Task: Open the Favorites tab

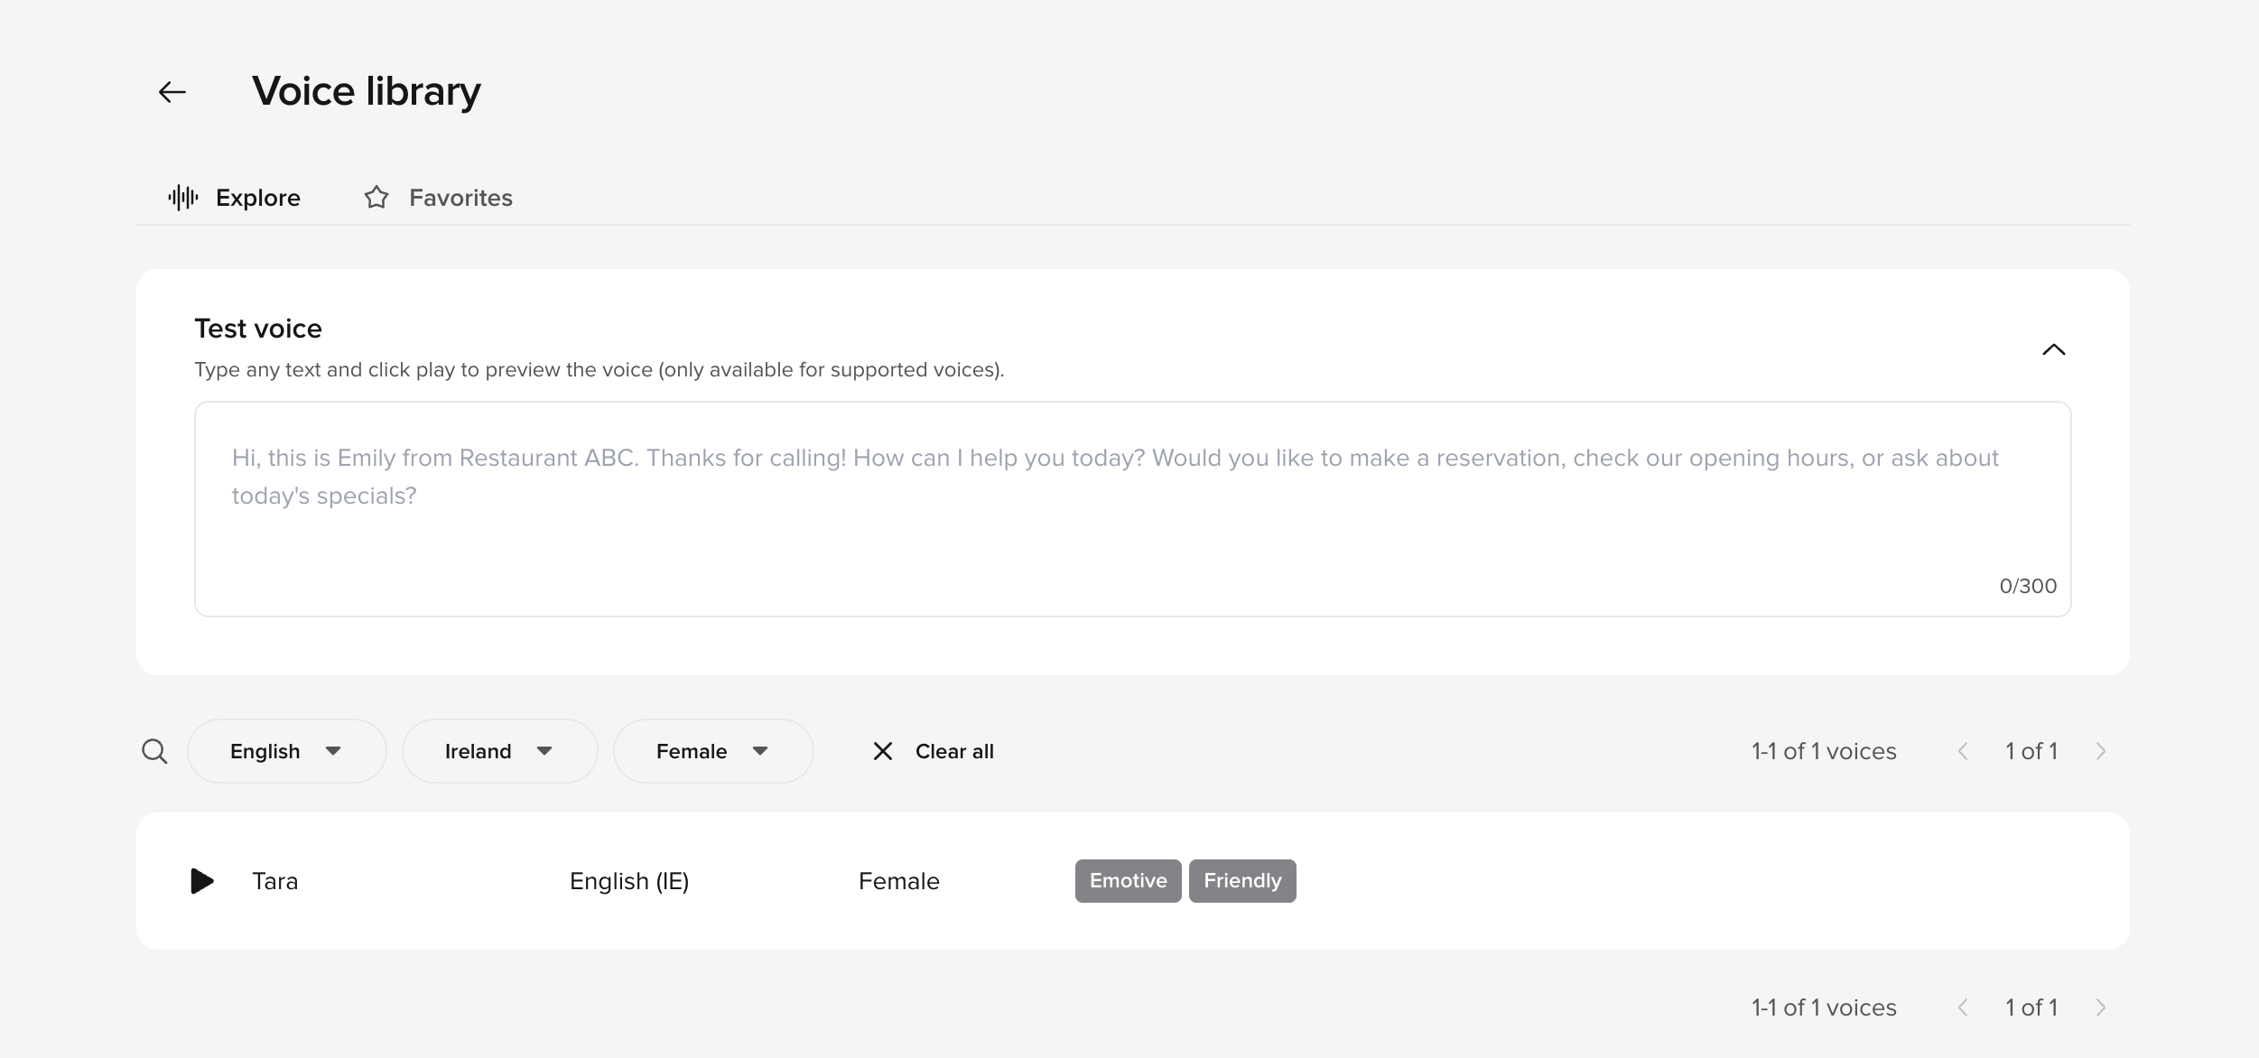Action: (x=438, y=198)
